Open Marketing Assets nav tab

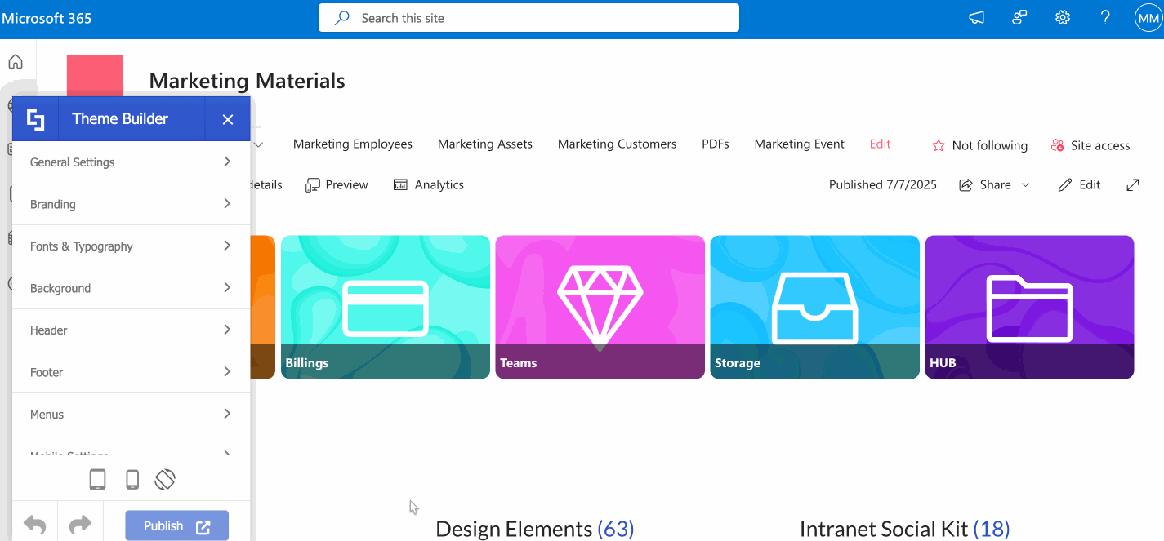pyautogui.click(x=485, y=144)
